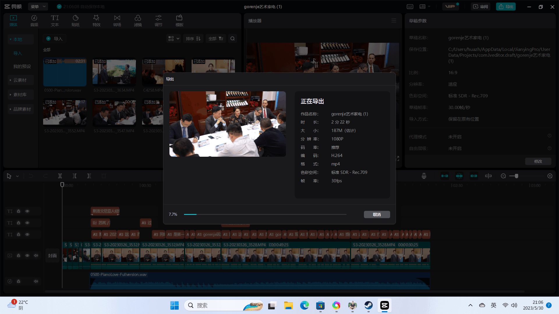The image size is (559, 314).
Task: Open the Steam icon in the taskbar
Action: (x=369, y=305)
